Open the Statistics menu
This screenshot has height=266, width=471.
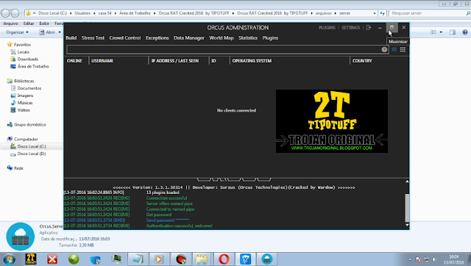point(248,37)
